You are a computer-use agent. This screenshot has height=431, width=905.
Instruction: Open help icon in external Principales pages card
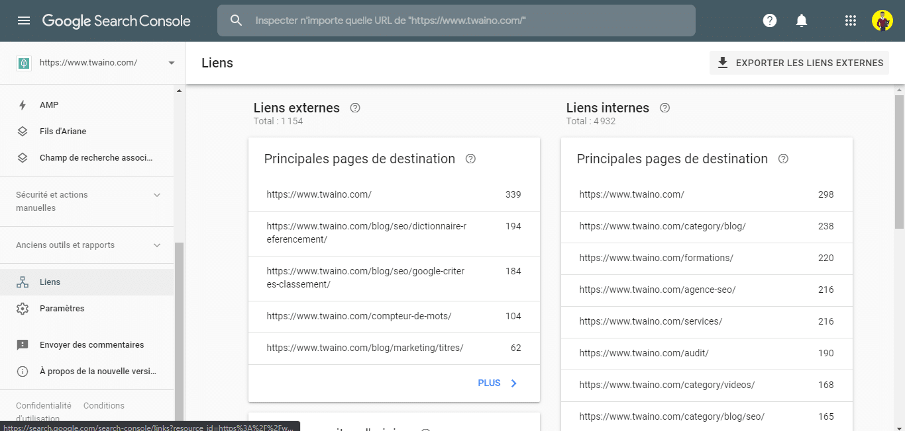click(470, 159)
